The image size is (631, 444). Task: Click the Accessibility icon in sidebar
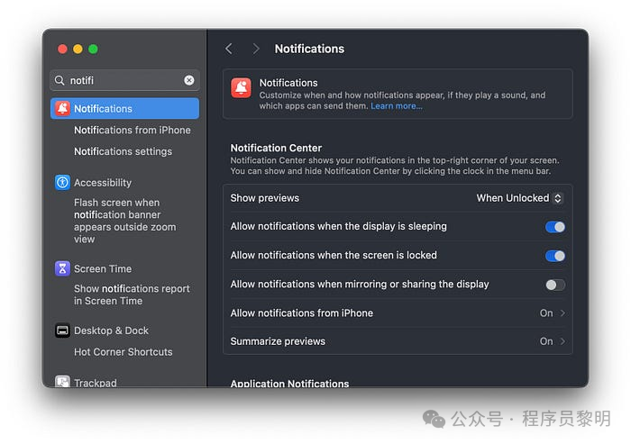(62, 182)
